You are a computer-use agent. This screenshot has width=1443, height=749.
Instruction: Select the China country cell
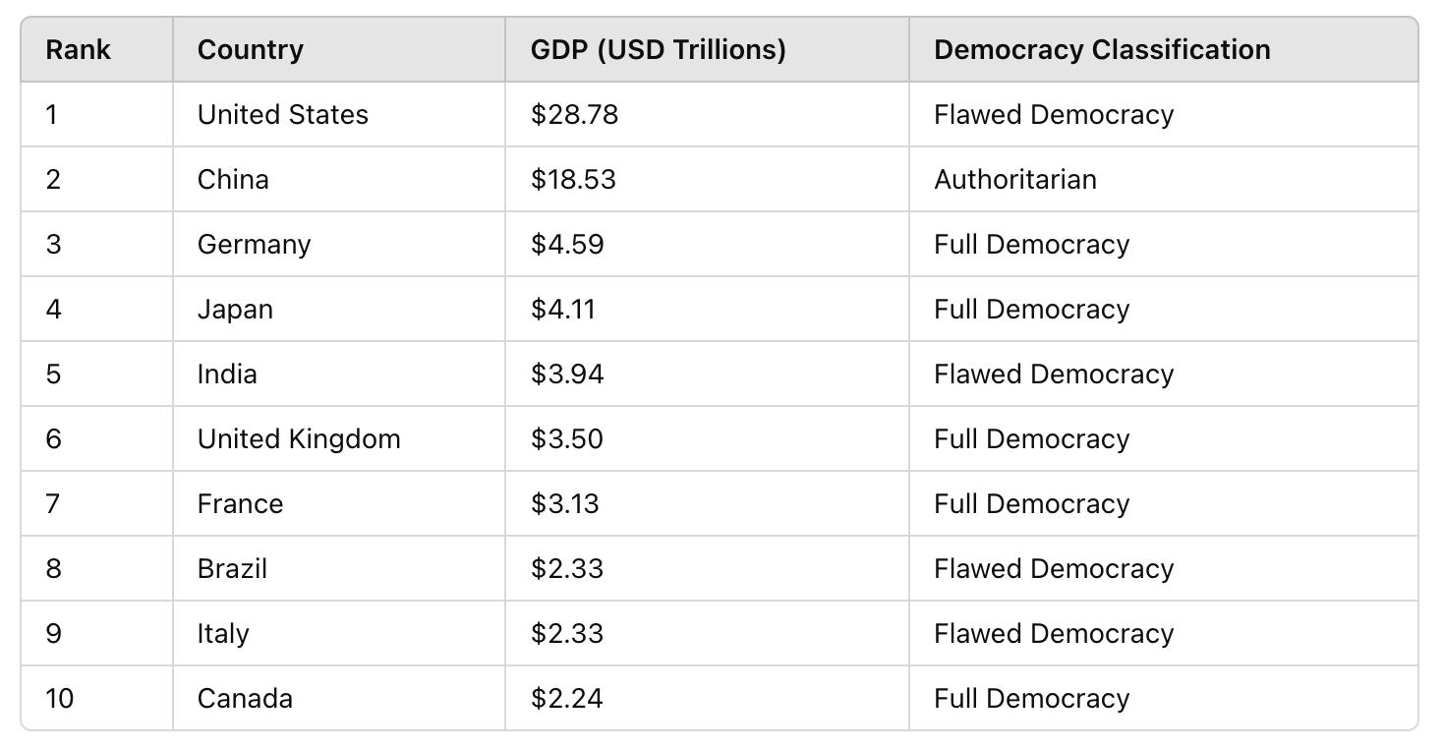coord(233,180)
